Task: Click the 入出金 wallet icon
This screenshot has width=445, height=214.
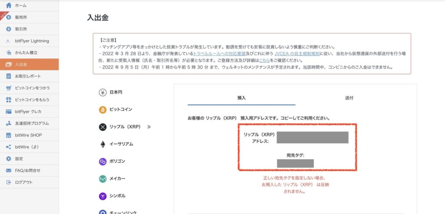Action: (x=9, y=64)
